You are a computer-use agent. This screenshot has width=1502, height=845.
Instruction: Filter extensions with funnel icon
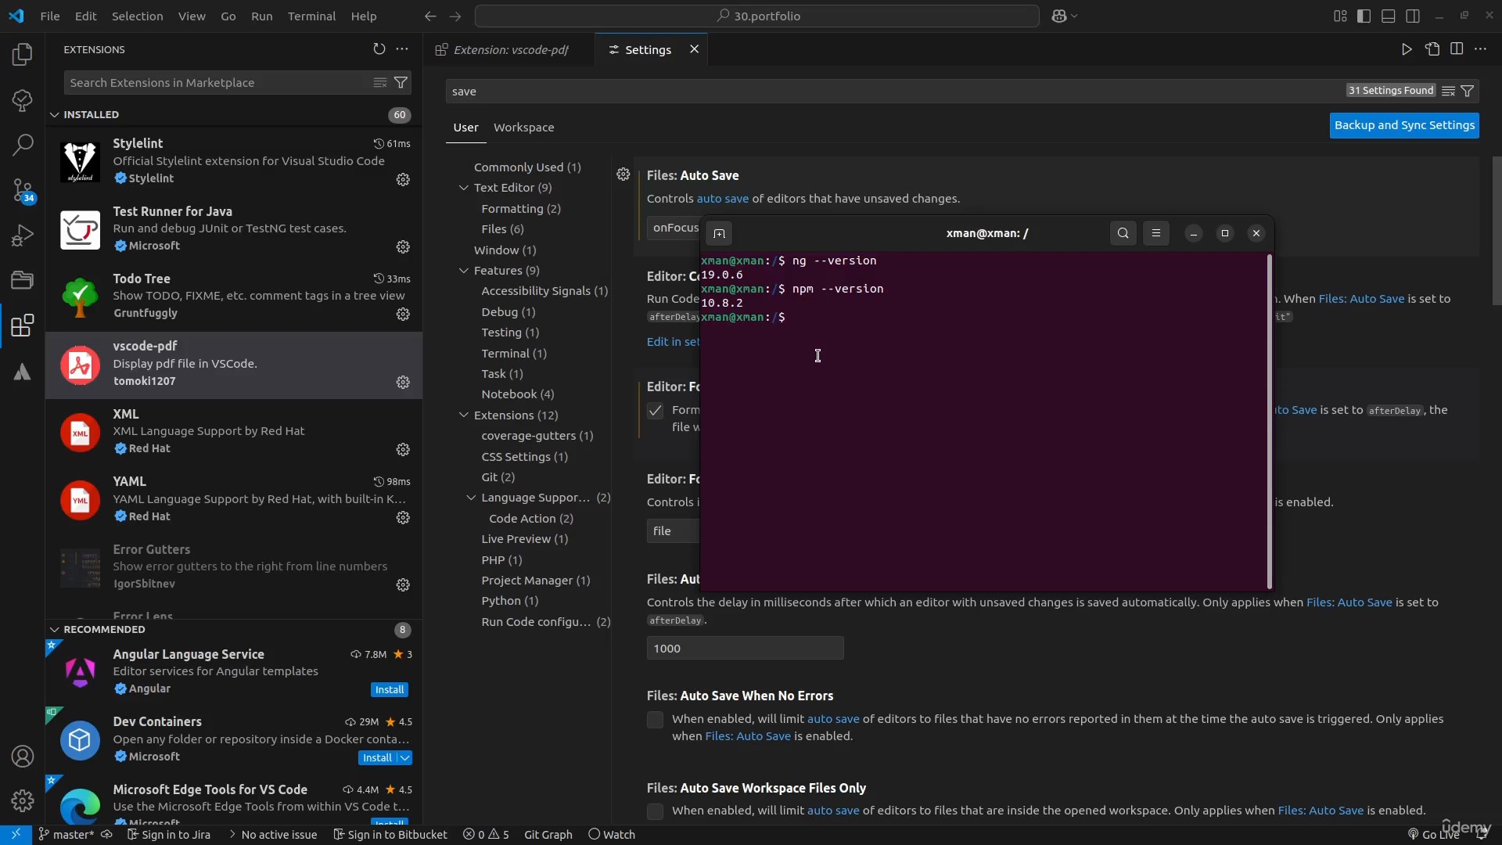click(401, 82)
